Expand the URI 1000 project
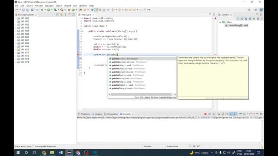This screenshot has height=156, width=278. (x=16, y=18)
